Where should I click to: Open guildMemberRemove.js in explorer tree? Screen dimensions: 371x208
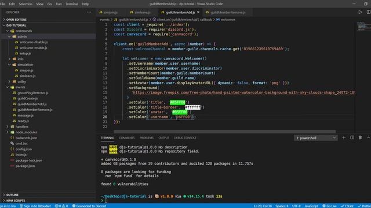pos(35,110)
